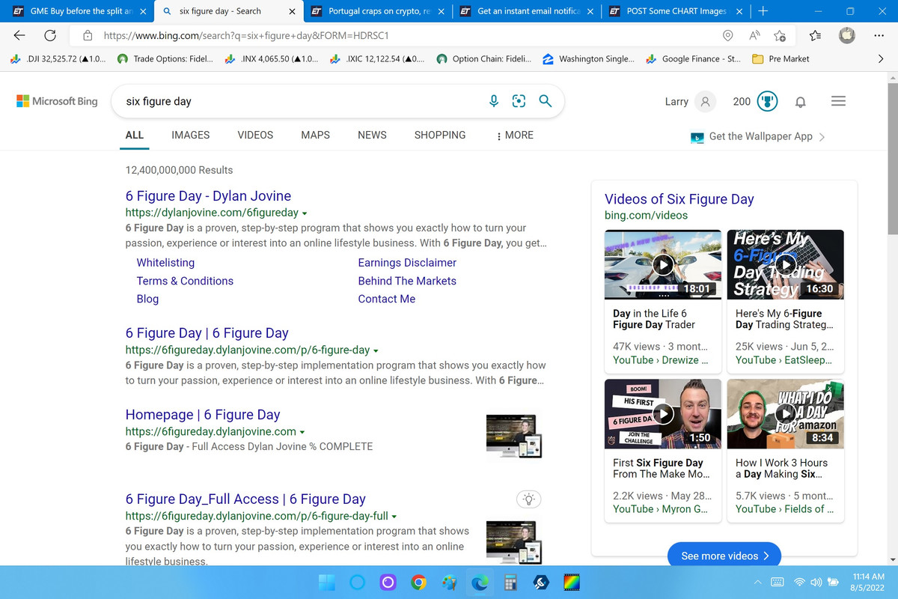
Task: Open the Favorites list icon
Action: [x=815, y=35]
